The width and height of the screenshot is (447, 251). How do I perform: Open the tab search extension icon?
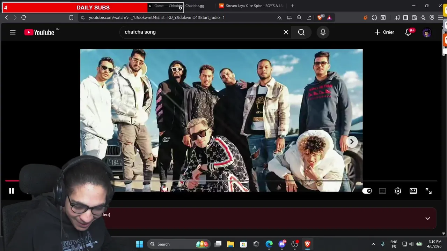[x=383, y=17]
